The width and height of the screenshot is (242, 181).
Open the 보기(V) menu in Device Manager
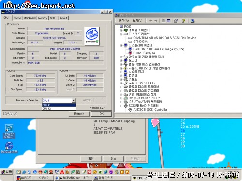tap(137, 21)
